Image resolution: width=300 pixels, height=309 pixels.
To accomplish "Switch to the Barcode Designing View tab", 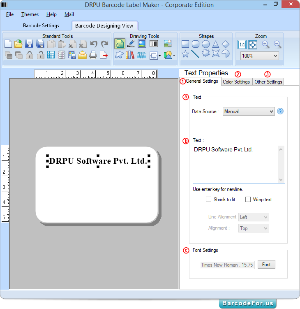I will click(104, 26).
